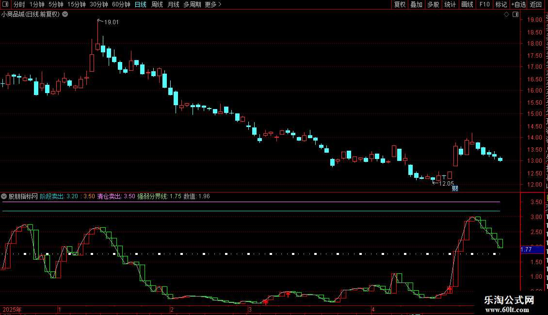This screenshot has height=315, width=548.
Task: Click the month 4 marker on the time axis
Action: (373, 309)
